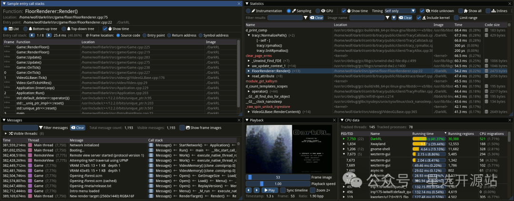The width and height of the screenshot is (514, 201).
Task: Clear the Filter results field
Action: coord(316,18)
